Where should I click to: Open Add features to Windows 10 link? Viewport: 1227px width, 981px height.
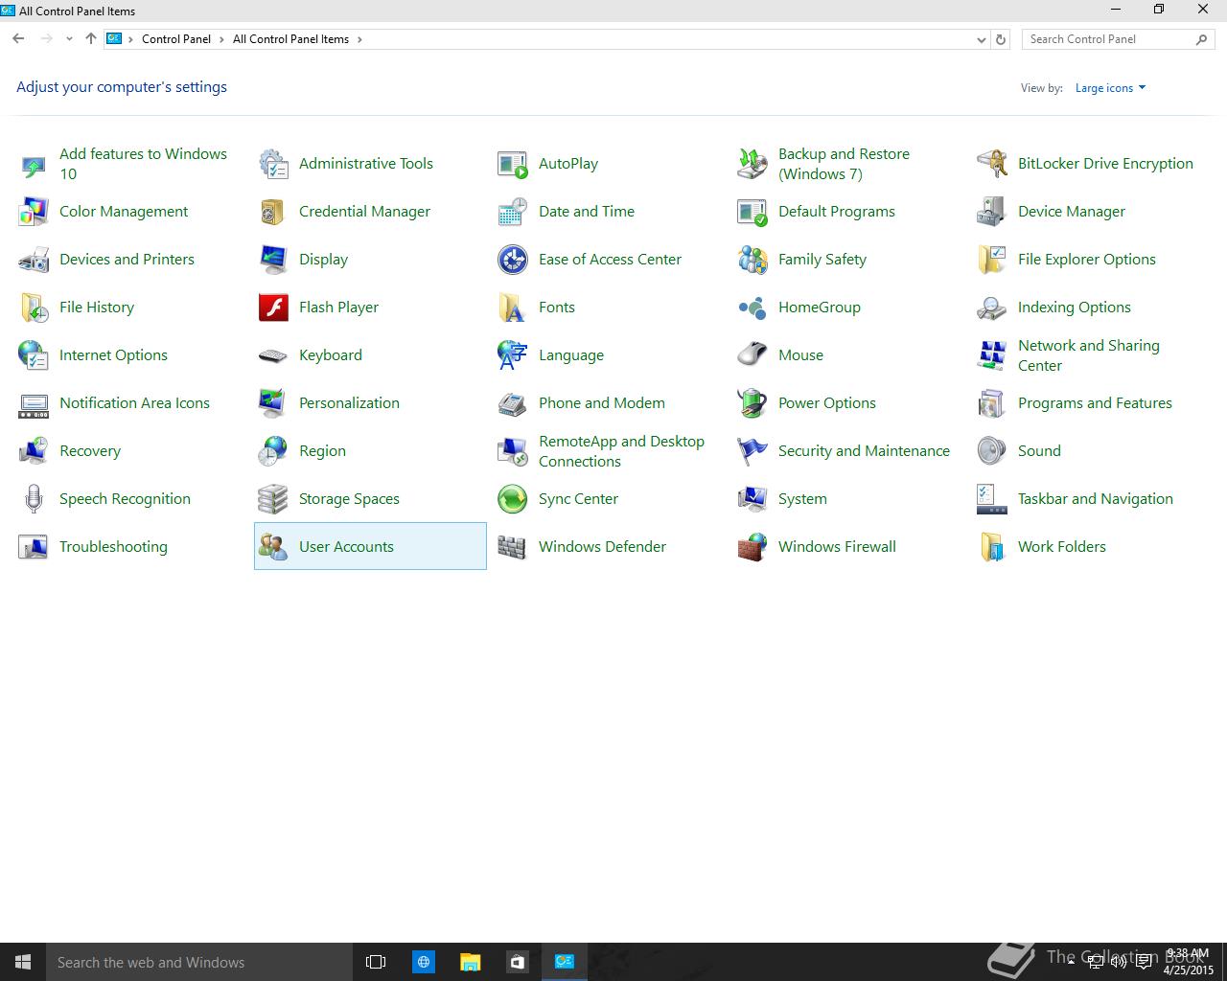tap(143, 164)
